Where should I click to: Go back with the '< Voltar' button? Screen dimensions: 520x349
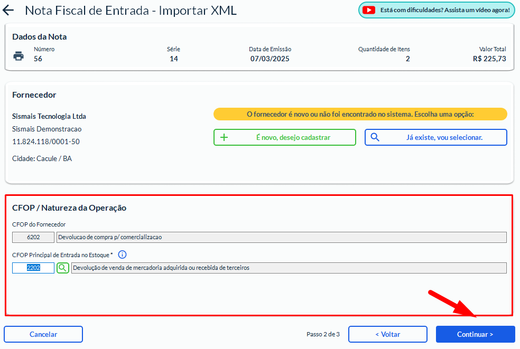point(387,334)
